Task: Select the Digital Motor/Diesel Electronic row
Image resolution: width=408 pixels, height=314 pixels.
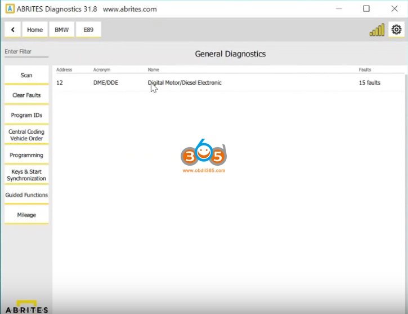Action: tap(230, 83)
